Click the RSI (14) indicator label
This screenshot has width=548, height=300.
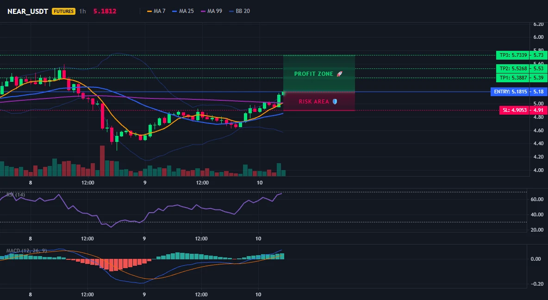16,195
